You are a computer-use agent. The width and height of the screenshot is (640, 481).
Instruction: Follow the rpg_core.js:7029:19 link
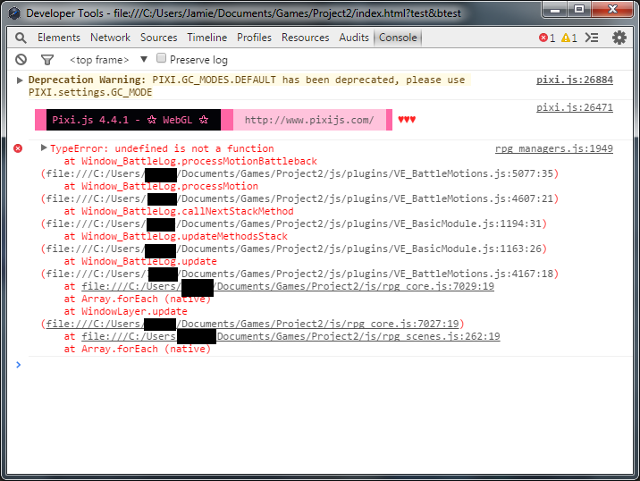[288, 286]
